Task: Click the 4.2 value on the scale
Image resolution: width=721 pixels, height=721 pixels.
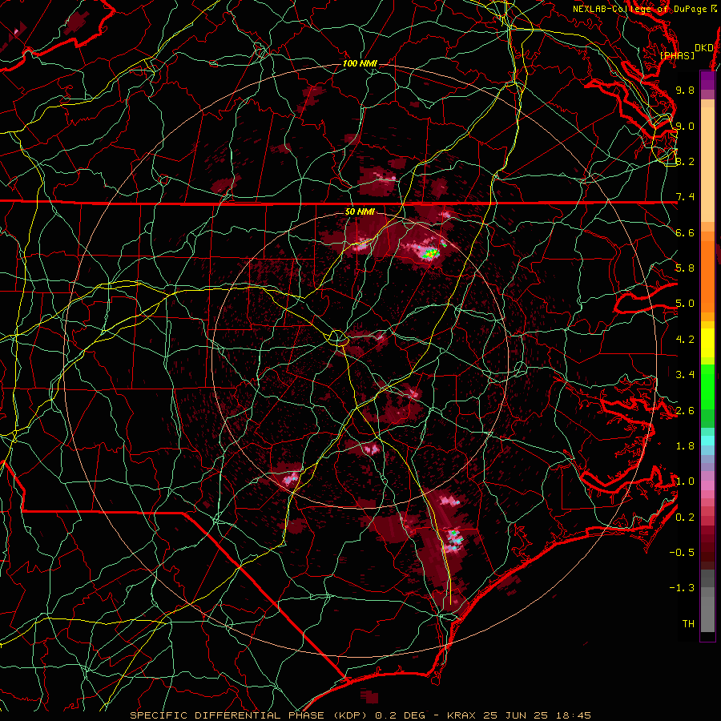Action: [685, 340]
